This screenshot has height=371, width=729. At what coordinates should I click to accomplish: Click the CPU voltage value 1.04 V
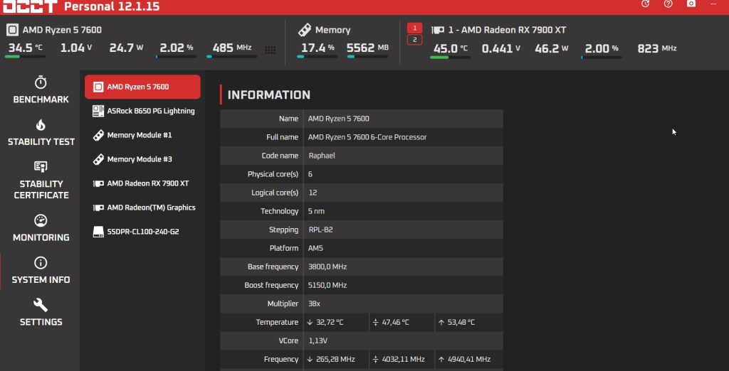click(x=75, y=48)
